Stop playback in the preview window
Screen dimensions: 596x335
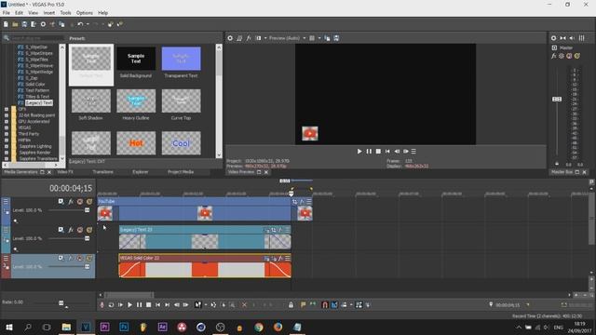(378, 151)
